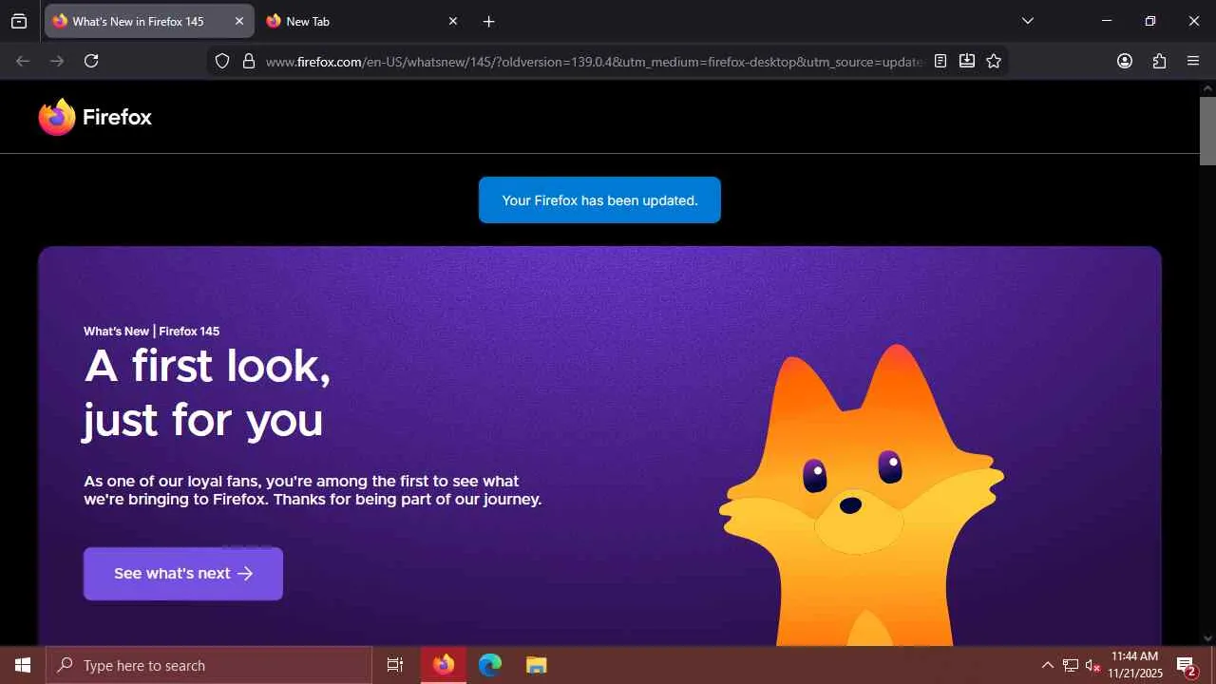Open Task View on the taskbar

pos(395,665)
